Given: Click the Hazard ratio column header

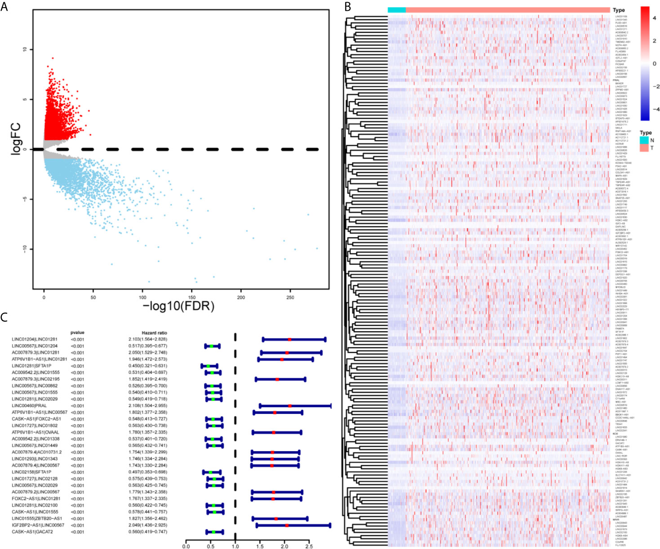Looking at the screenshot, I should (x=154, y=333).
